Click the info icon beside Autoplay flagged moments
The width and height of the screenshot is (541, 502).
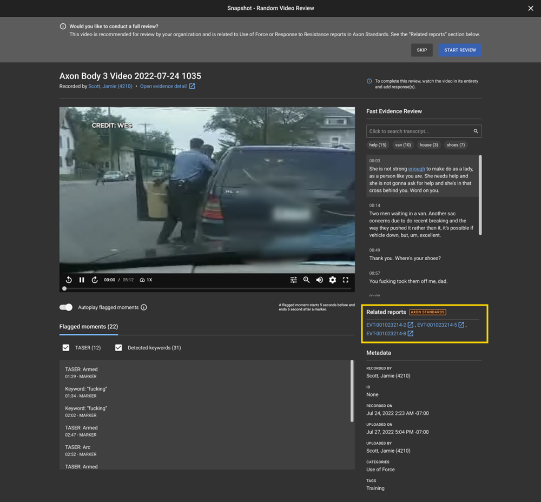(x=144, y=307)
